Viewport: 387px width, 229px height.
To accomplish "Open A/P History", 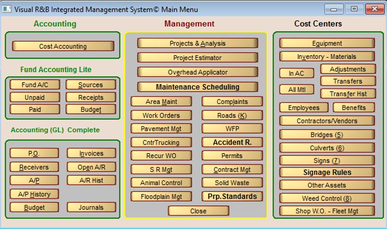I will point(34,194).
